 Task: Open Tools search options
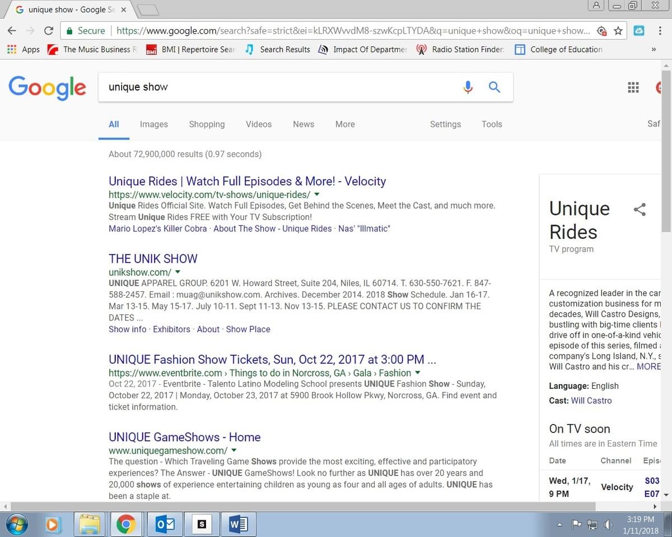point(492,124)
